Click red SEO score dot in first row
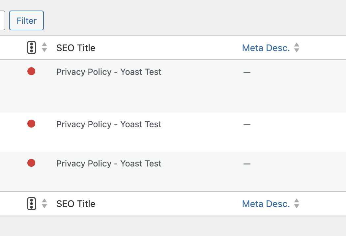 coord(31,71)
